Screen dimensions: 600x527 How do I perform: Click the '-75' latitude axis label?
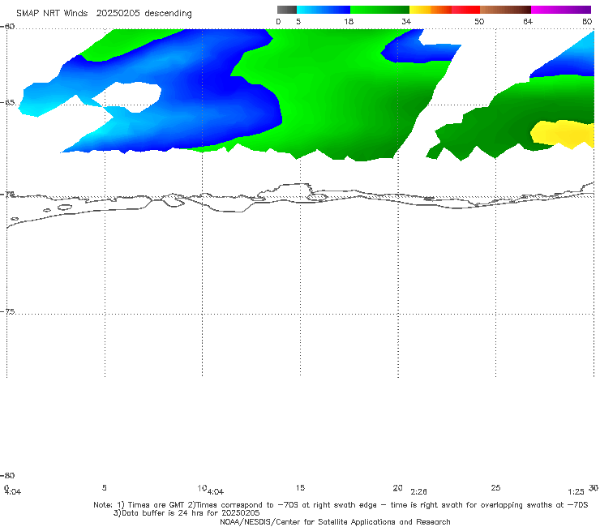[7, 311]
